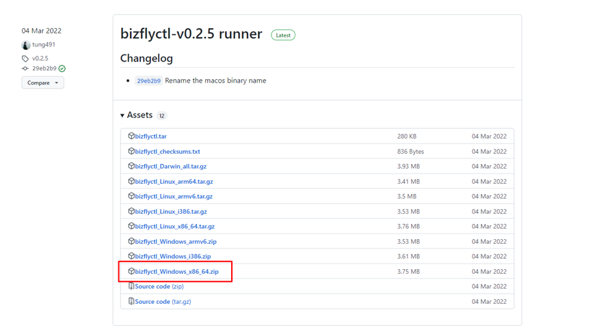
Task: Download bizflyctl_checksums.txt
Action: [x=168, y=152]
